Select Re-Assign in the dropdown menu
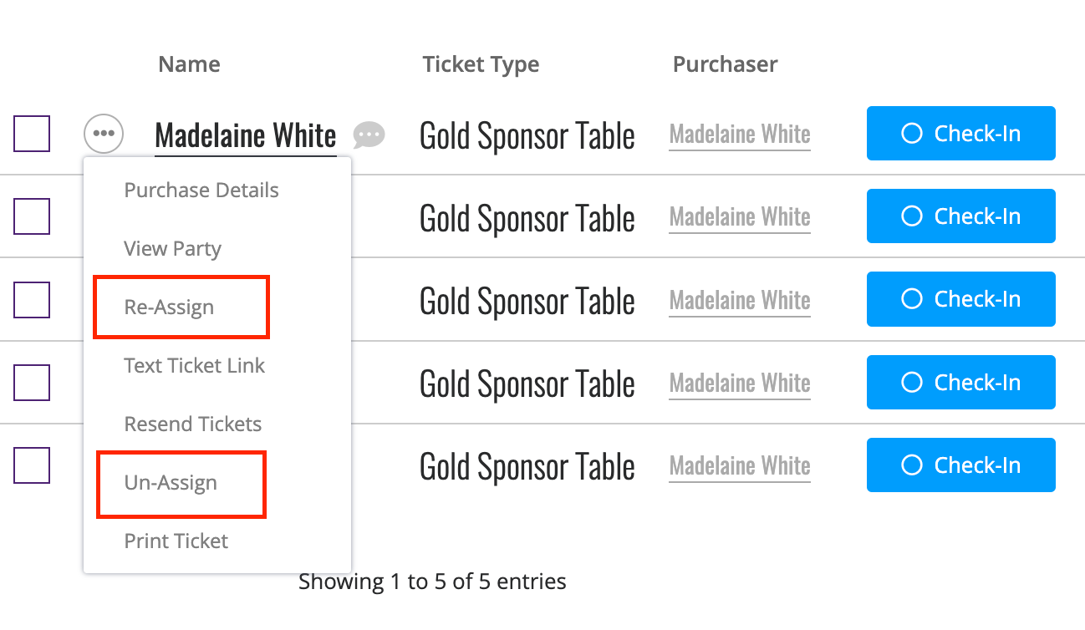The image size is (1085, 630). 169,307
